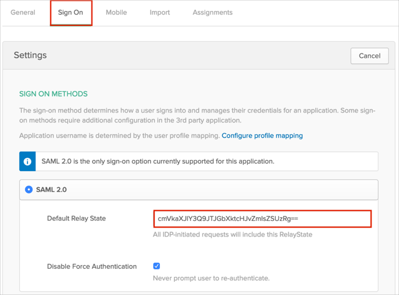
Task: Open the Assignments tab
Action: pos(212,12)
